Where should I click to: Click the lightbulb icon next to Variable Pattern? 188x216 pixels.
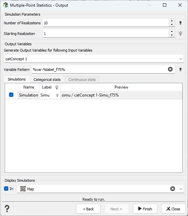tap(180, 70)
